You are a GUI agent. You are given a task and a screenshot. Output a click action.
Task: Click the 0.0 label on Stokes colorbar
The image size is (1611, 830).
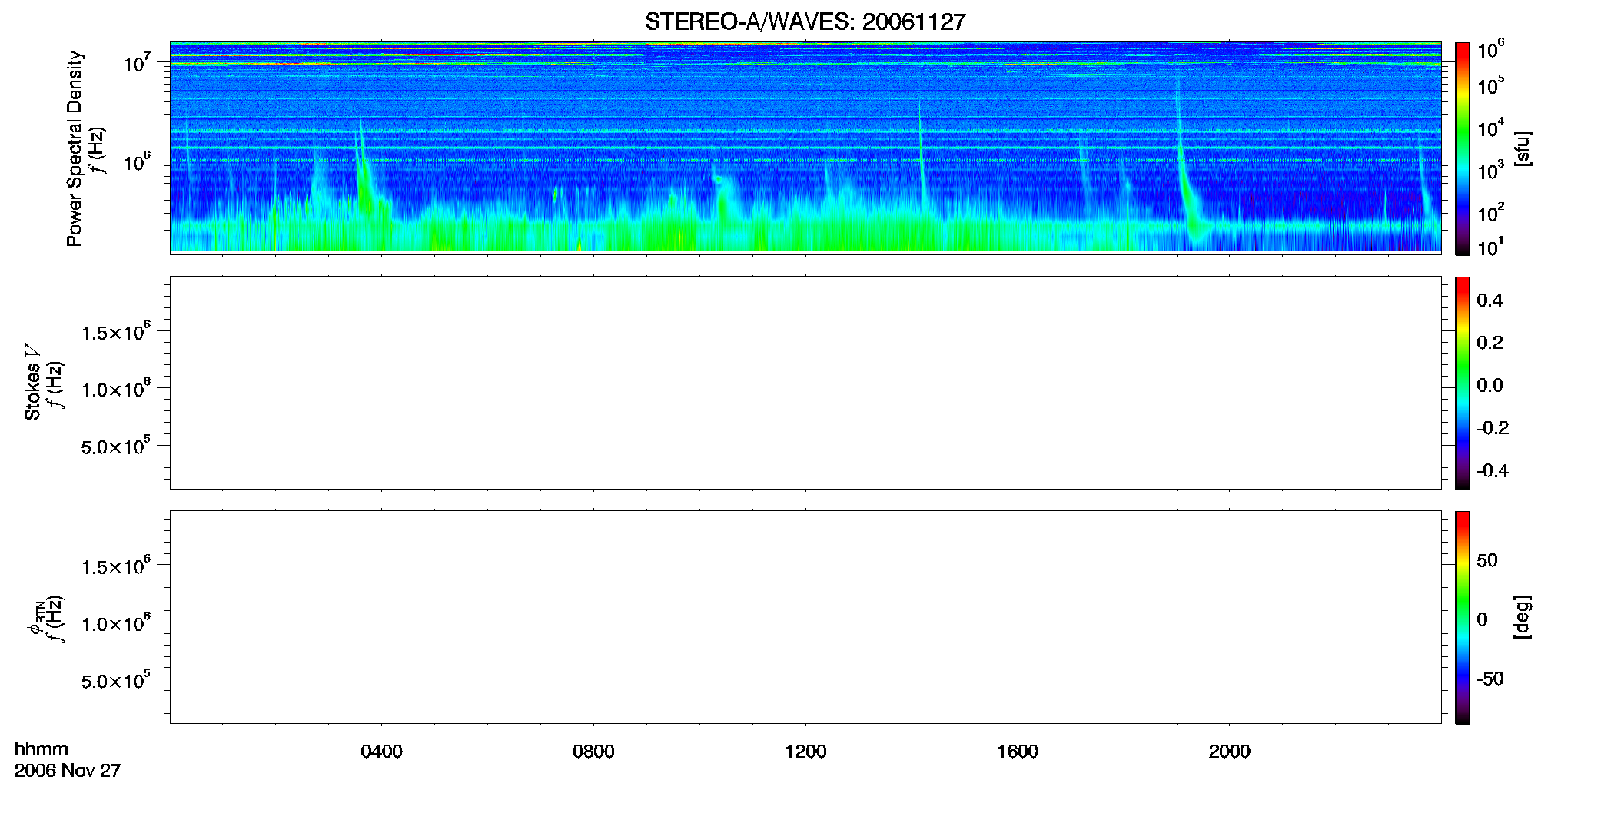click(1490, 386)
